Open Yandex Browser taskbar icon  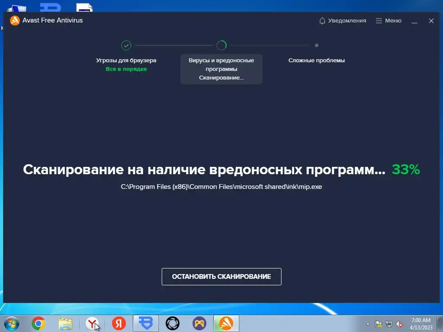coord(92,323)
